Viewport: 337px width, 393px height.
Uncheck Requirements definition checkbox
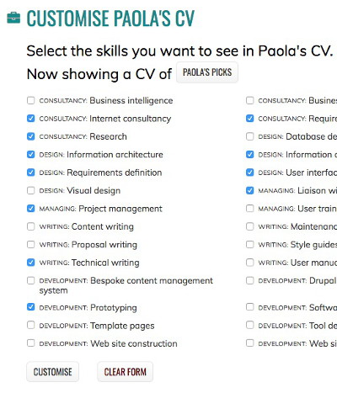pyautogui.click(x=31, y=173)
